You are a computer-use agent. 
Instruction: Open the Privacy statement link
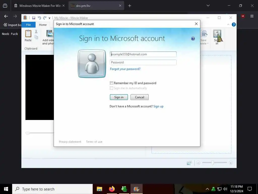(x=70, y=142)
